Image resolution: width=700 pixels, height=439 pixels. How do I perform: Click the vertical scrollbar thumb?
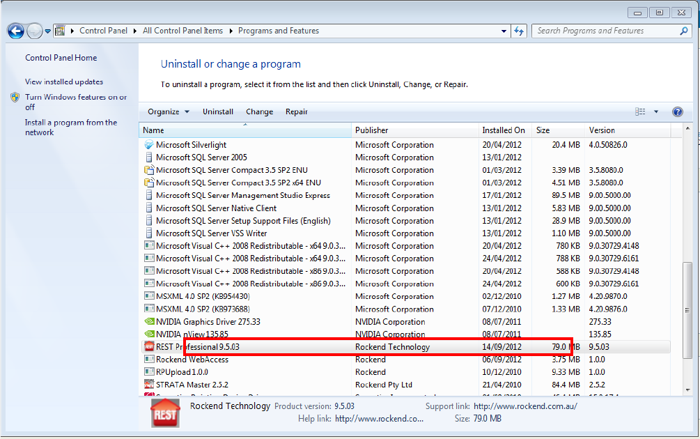pos(687,310)
